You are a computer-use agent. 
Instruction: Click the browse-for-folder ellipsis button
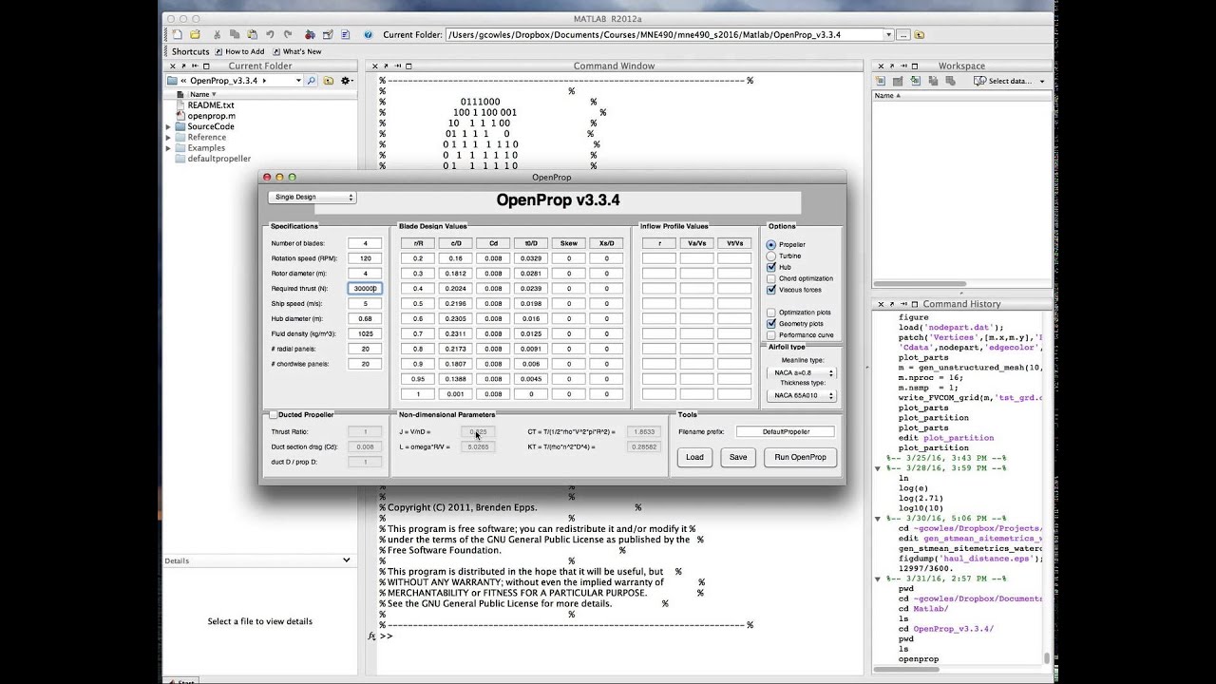(x=903, y=34)
